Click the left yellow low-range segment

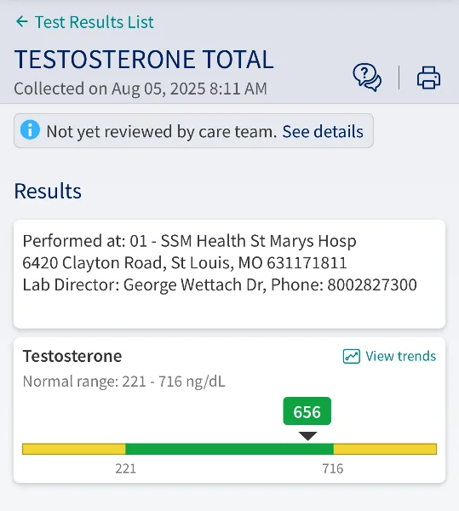[x=73, y=449]
